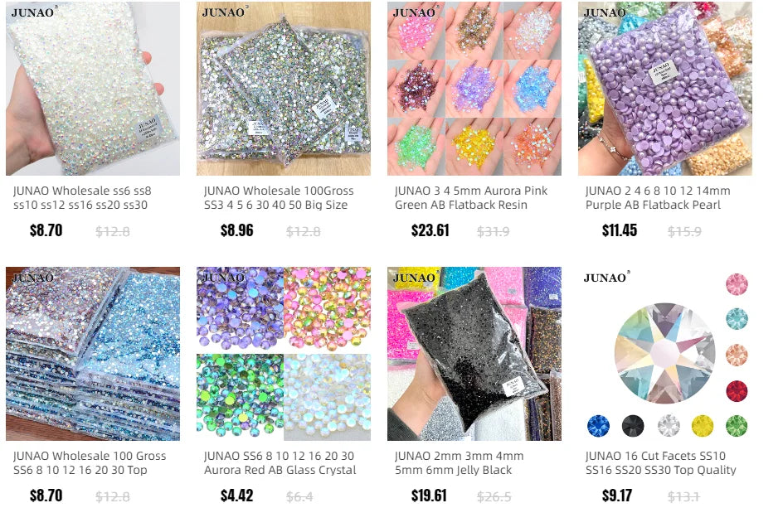Click the $9.17 price
The height and width of the screenshot is (532, 783).
[x=617, y=496]
